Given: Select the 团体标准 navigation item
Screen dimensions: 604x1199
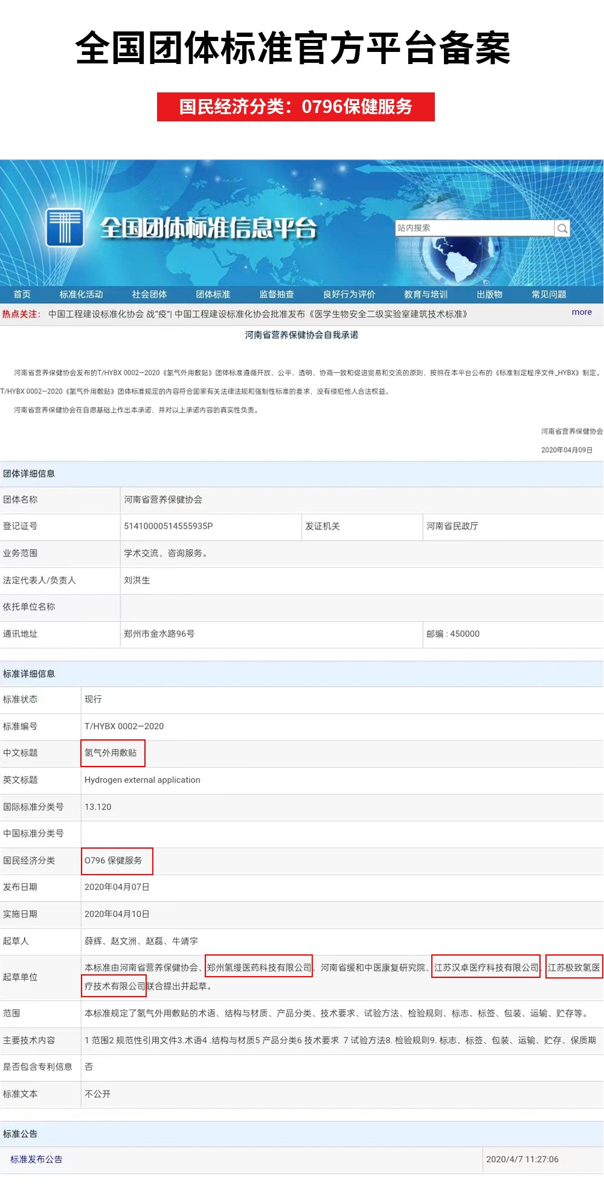Looking at the screenshot, I should 213,295.
